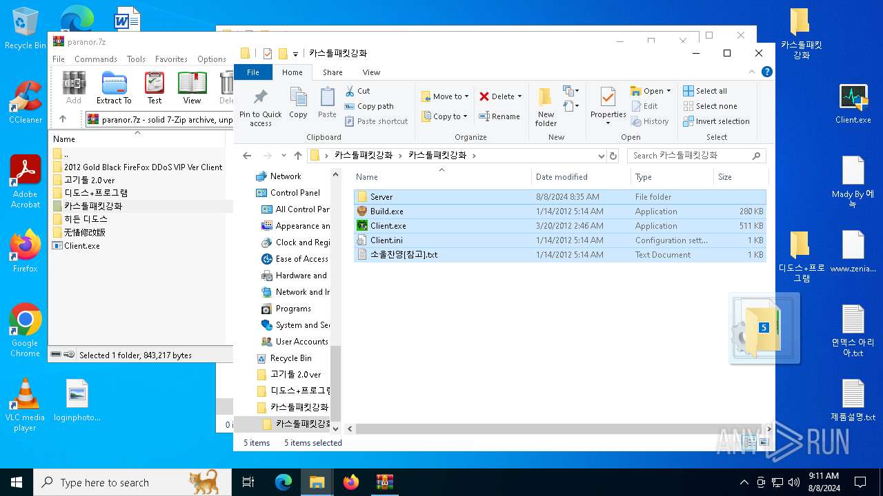Click Rename in Organize group
Viewport: 883px width, 496px height.
click(x=499, y=116)
